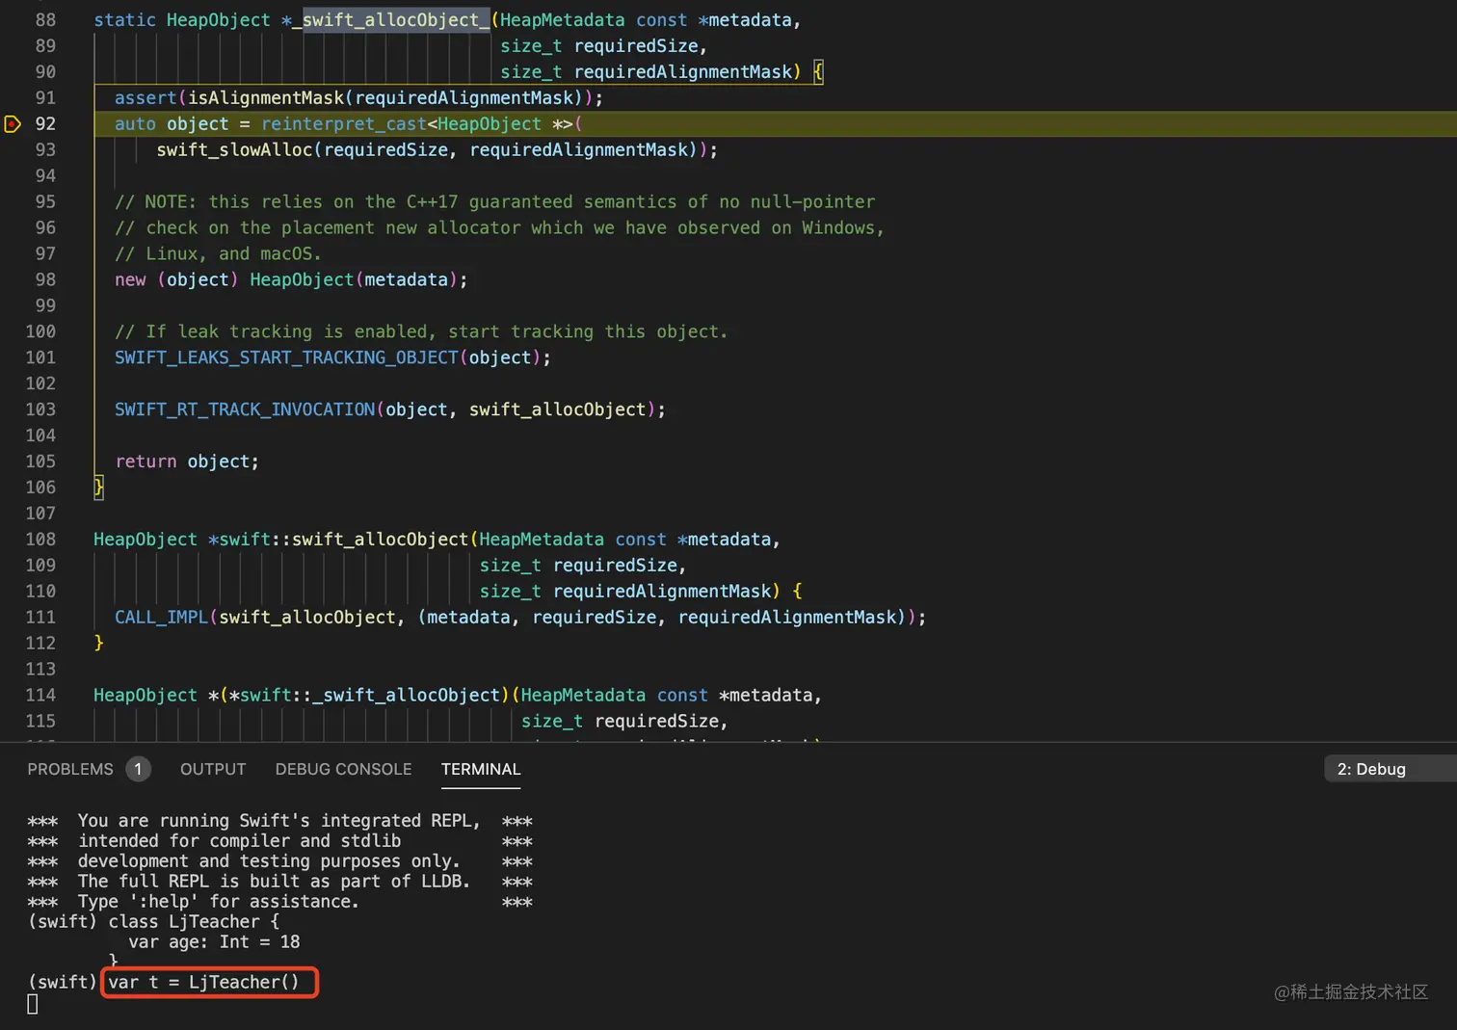
Task: Click the breakpoint marker on line 92
Action: pyautogui.click(x=13, y=123)
